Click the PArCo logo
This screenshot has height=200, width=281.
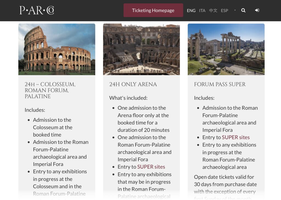click(x=36, y=10)
